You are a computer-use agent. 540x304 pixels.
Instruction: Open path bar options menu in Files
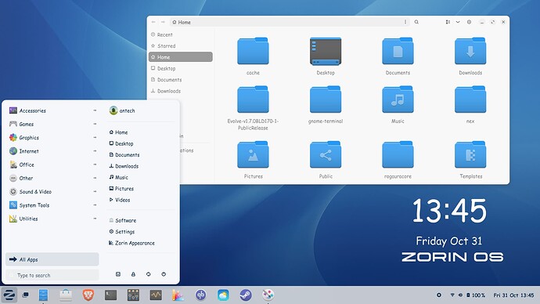click(x=405, y=22)
